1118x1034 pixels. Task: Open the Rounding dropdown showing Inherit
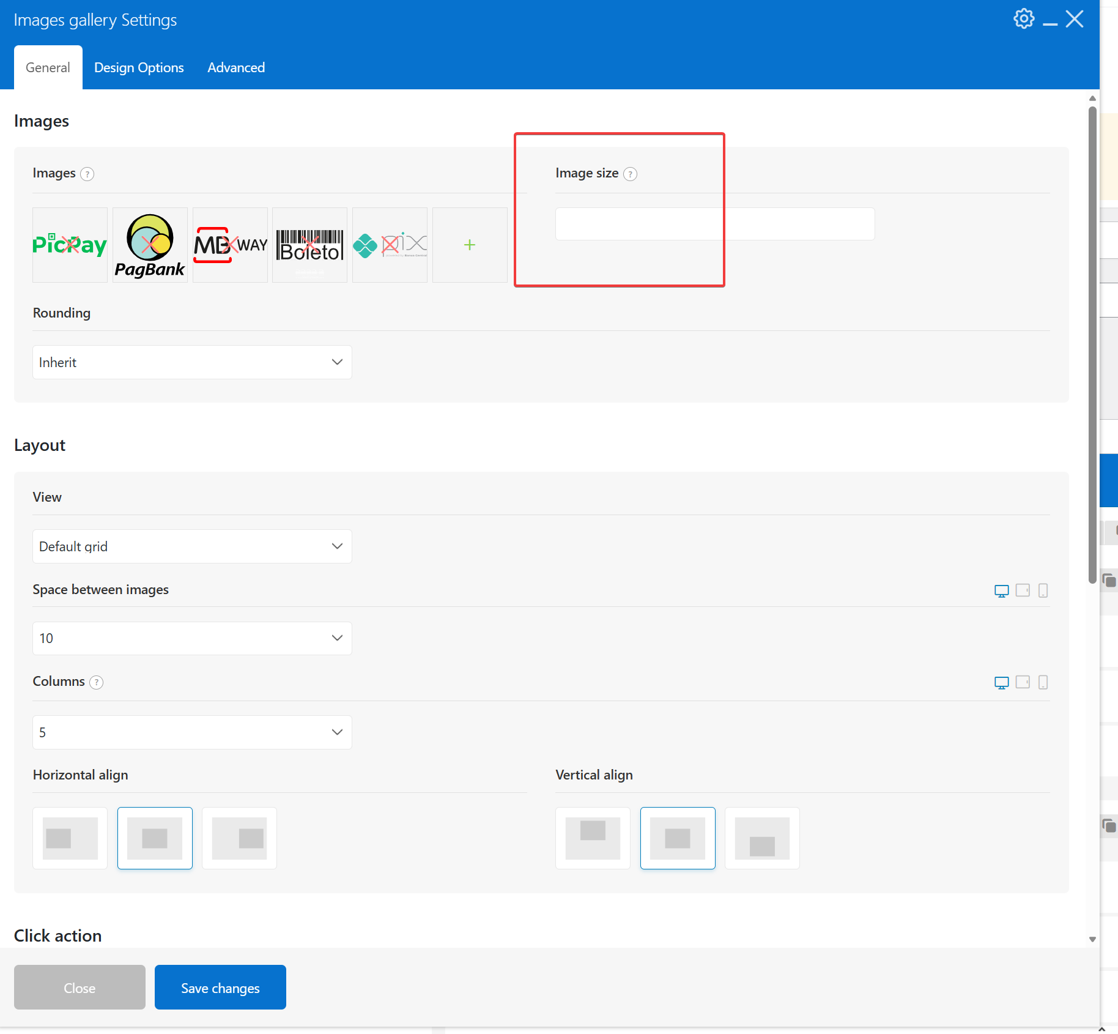tap(192, 362)
